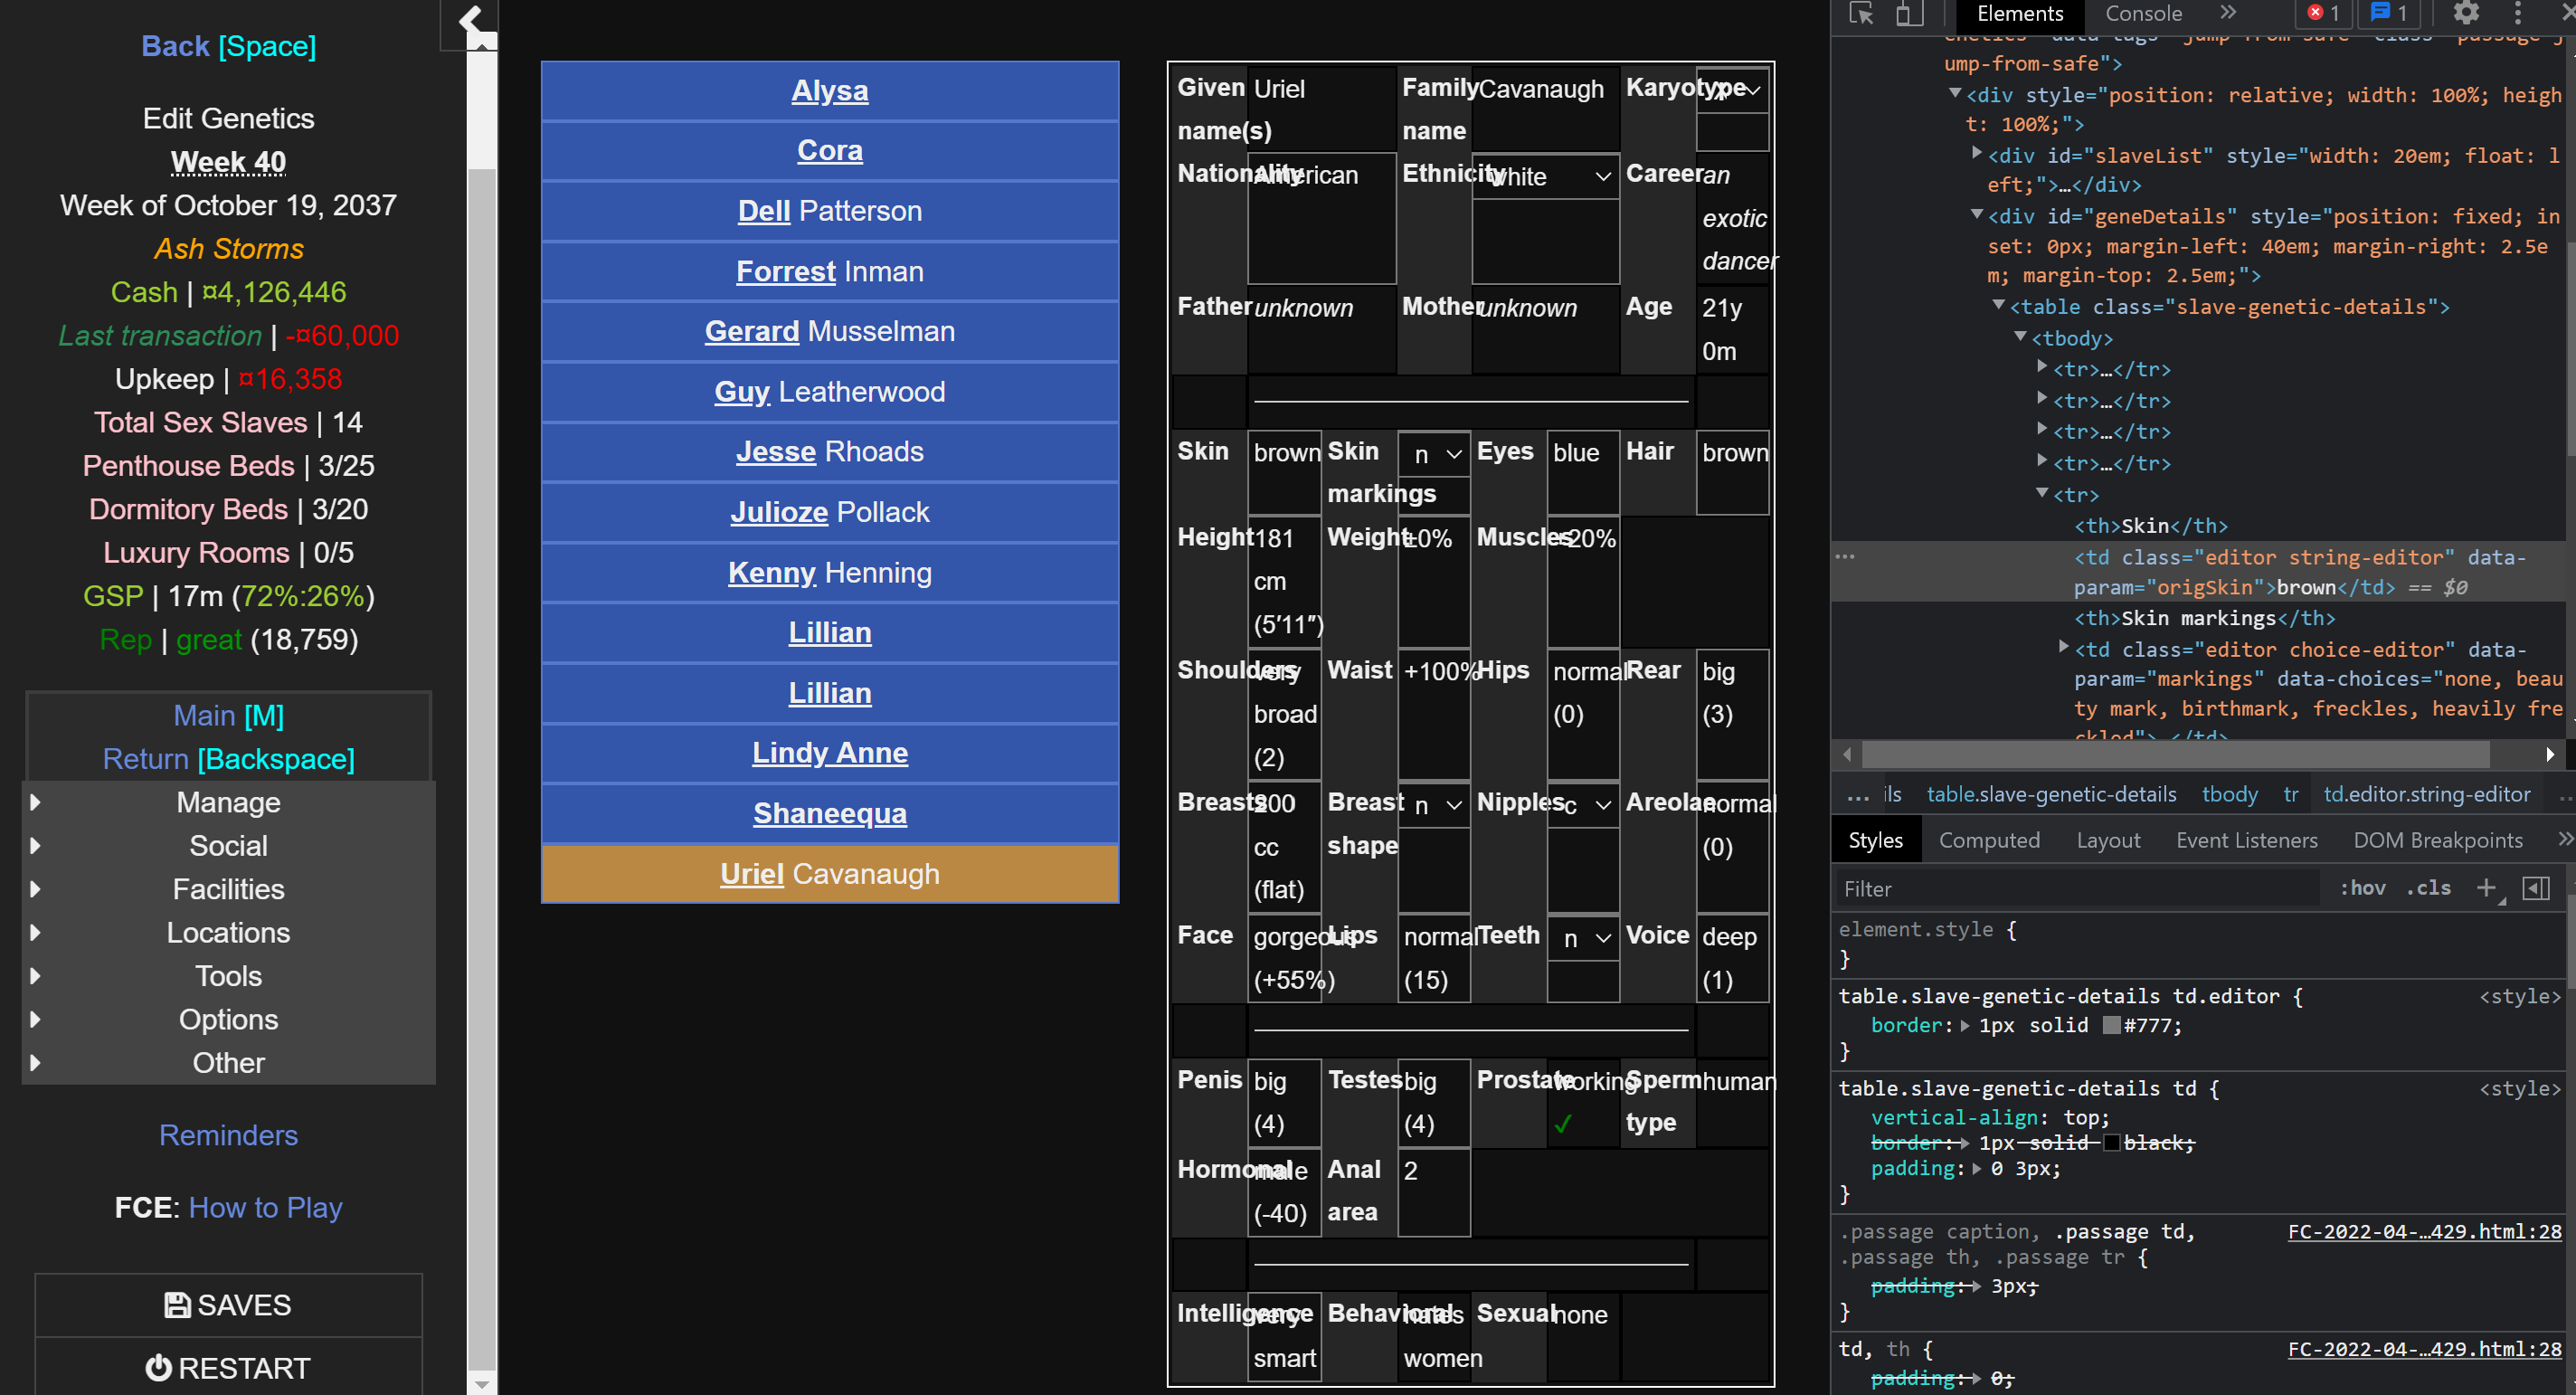
Task: Expand the Facilities sidebar menu
Action: point(228,889)
